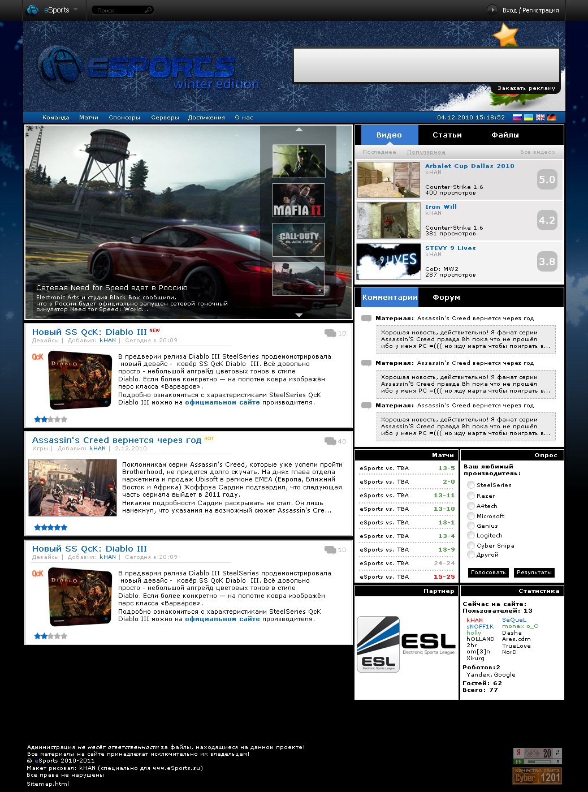588x792 pixels.
Task: Open the Sitemap.html footer link
Action: (47, 784)
